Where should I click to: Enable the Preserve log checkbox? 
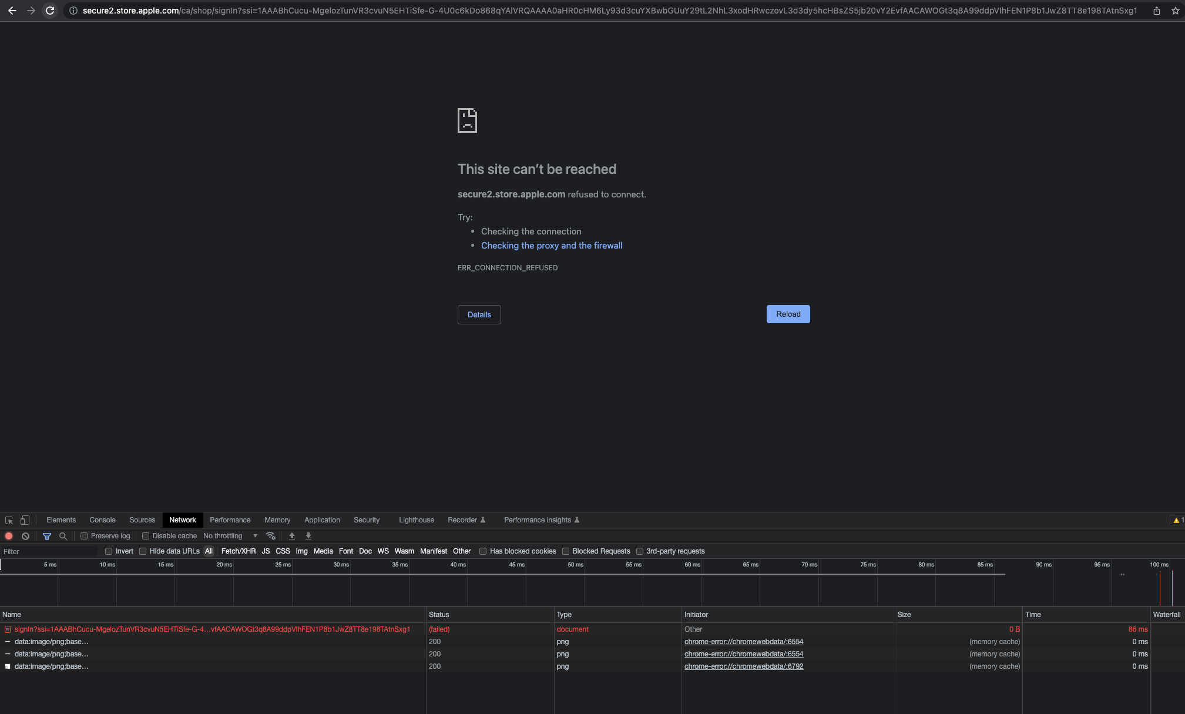(x=84, y=536)
